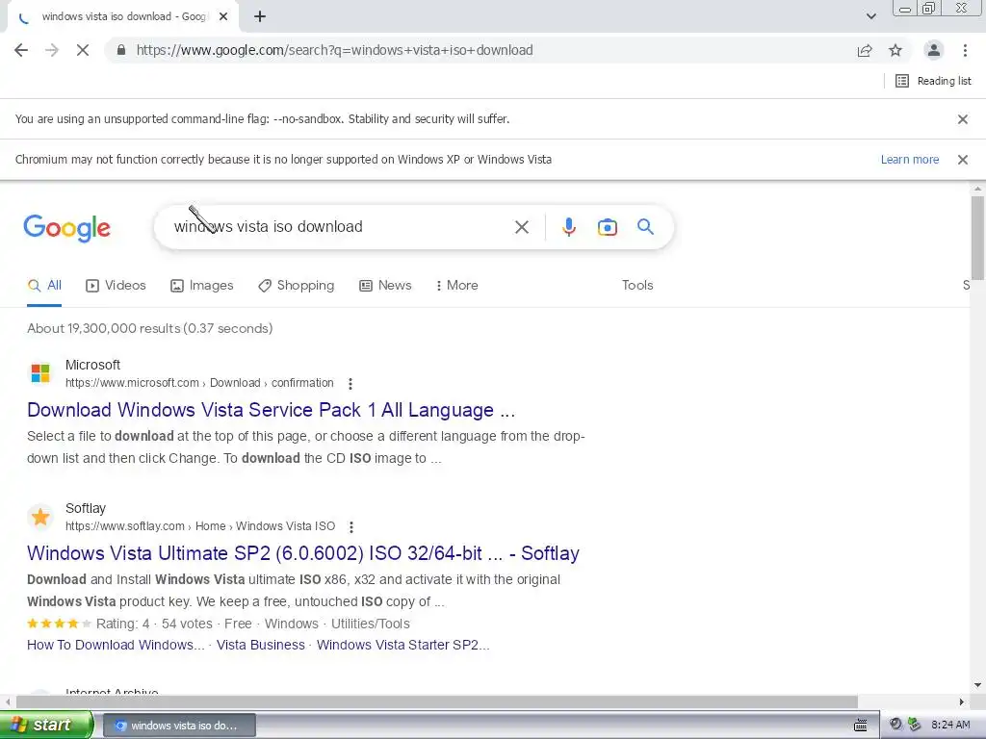Switch to Images results tab
This screenshot has height=739, width=986.
point(202,285)
